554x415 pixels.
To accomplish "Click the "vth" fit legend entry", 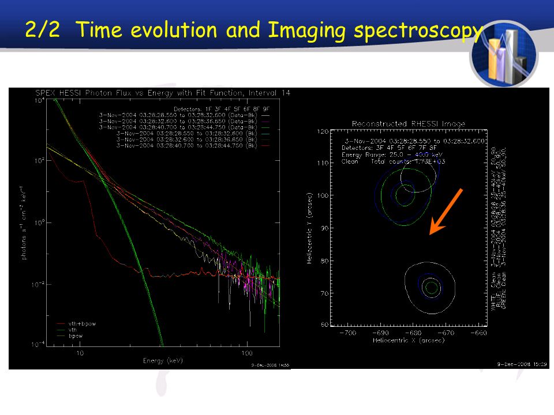I will pyautogui.click(x=67, y=330).
